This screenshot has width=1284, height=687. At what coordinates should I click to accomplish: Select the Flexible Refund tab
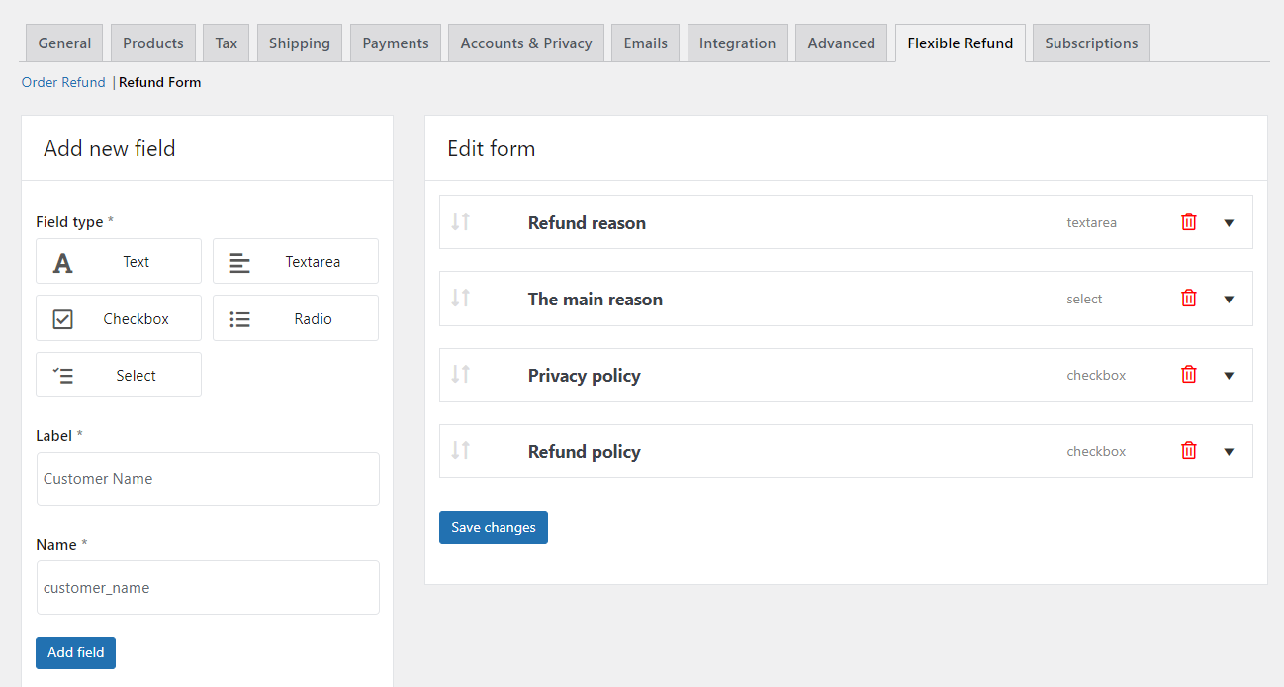pos(961,43)
